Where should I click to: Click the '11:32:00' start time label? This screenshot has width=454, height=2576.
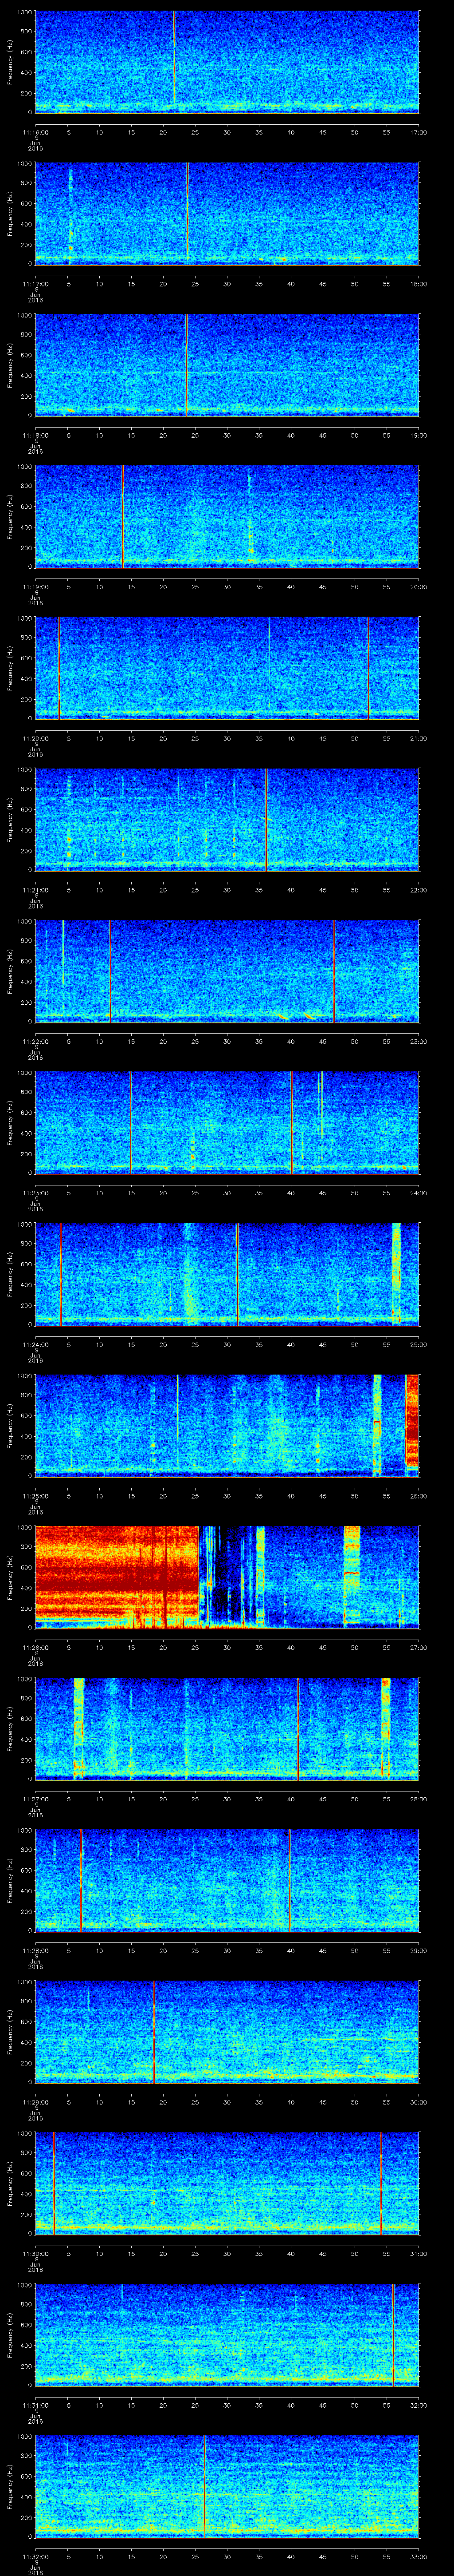coord(36,2556)
